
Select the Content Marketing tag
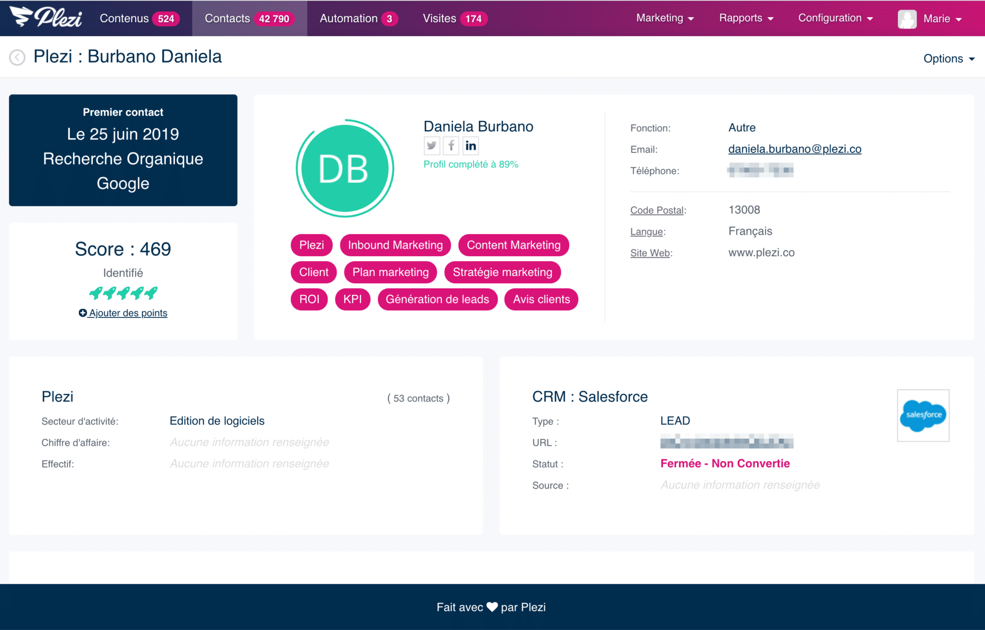pos(514,245)
